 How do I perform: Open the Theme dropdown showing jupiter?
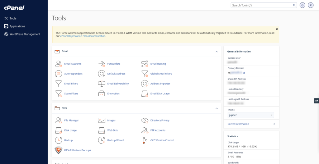coord(251,115)
